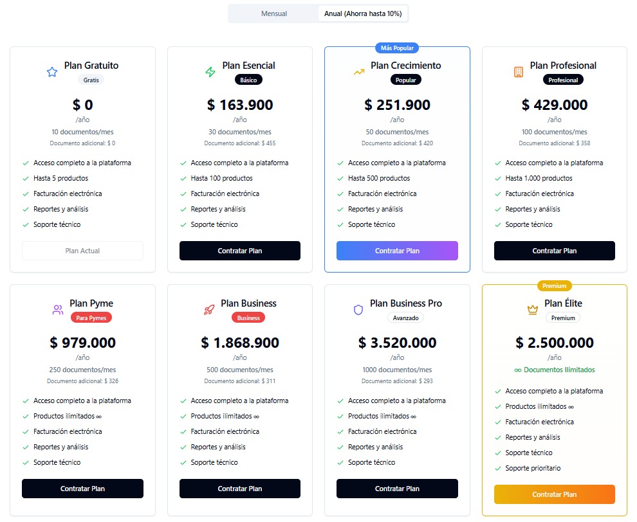The height and width of the screenshot is (522, 637).
Task: Click the building icon on Plan Profesional
Action: tap(519, 73)
